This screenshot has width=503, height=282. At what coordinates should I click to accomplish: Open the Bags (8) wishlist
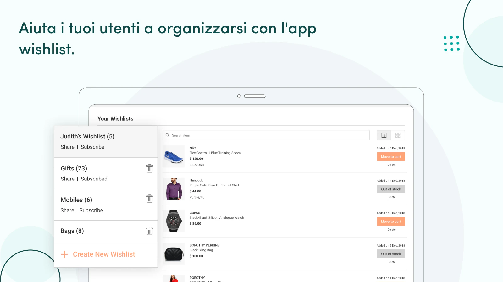point(72,231)
